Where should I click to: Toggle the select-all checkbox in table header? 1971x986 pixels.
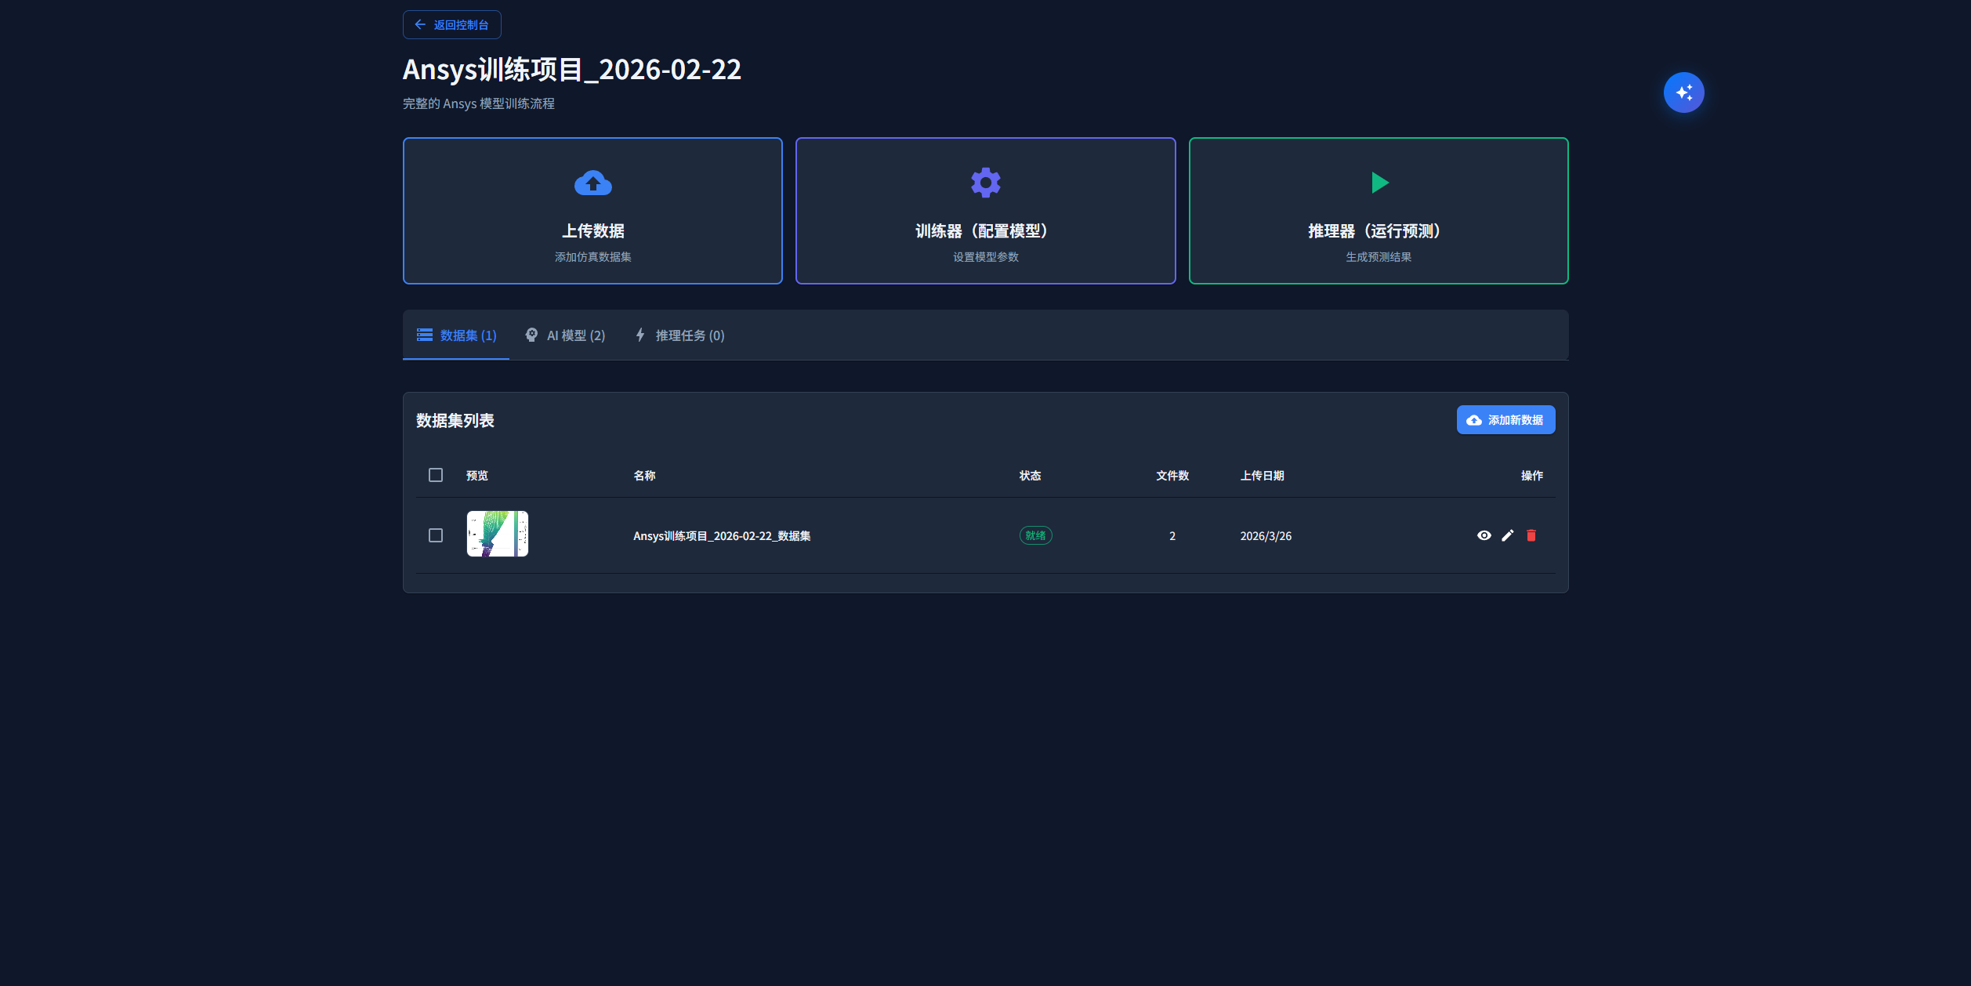coord(436,475)
